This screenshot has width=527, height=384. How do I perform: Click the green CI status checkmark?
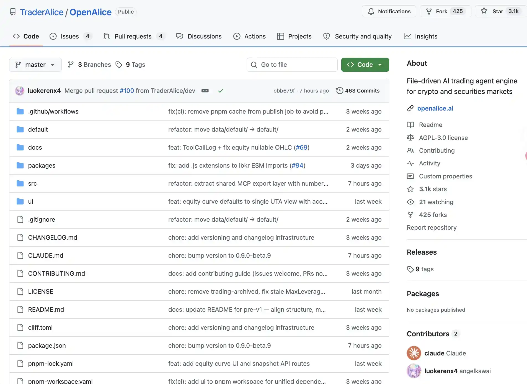click(221, 91)
